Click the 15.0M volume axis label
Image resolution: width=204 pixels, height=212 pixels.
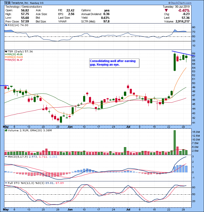pyautogui.click(x=196, y=132)
